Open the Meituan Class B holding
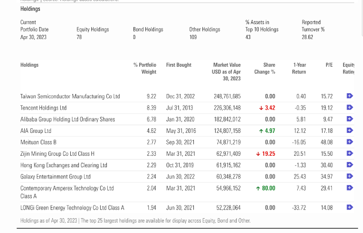 tap(38, 142)
